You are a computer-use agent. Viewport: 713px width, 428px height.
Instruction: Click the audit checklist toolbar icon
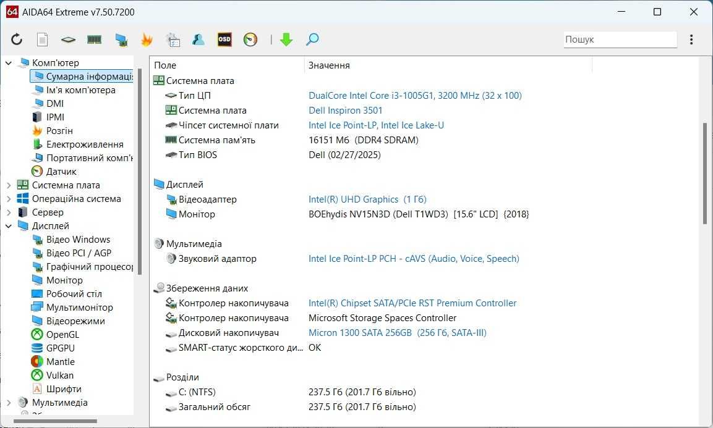click(x=173, y=40)
